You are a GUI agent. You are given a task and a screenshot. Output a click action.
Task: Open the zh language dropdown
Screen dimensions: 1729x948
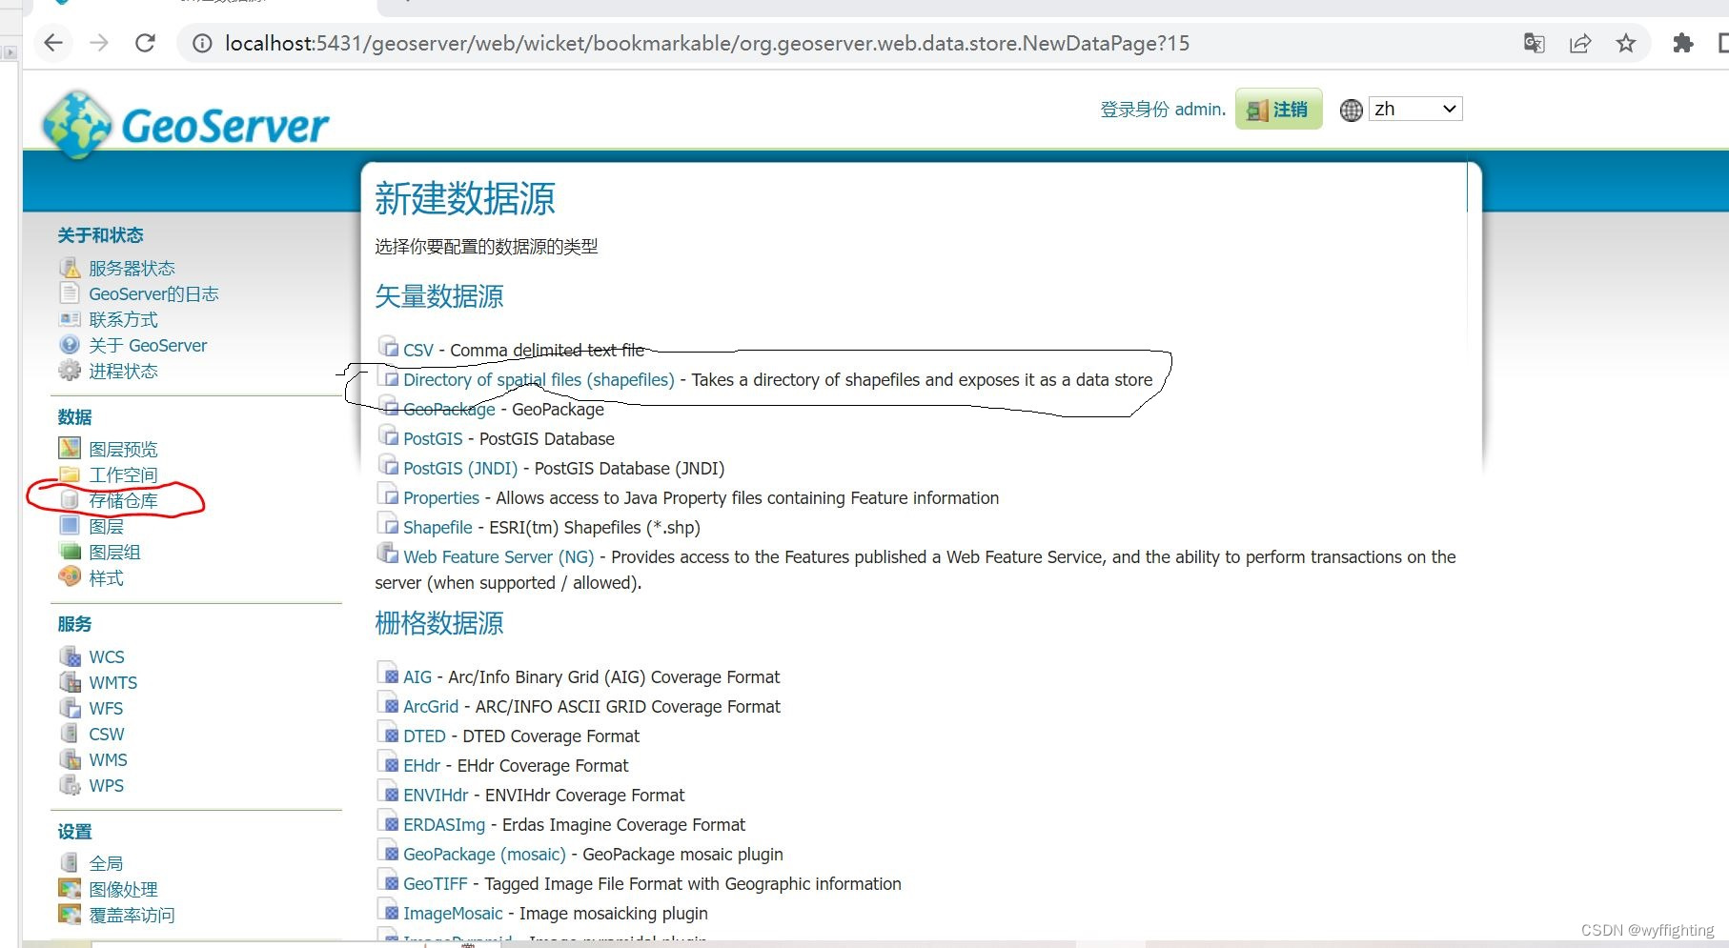(x=1415, y=109)
